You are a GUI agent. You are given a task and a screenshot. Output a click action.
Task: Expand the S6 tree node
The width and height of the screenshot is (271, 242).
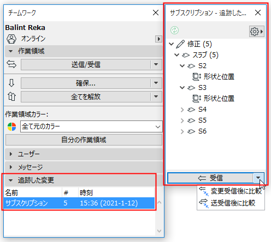tap(182, 131)
